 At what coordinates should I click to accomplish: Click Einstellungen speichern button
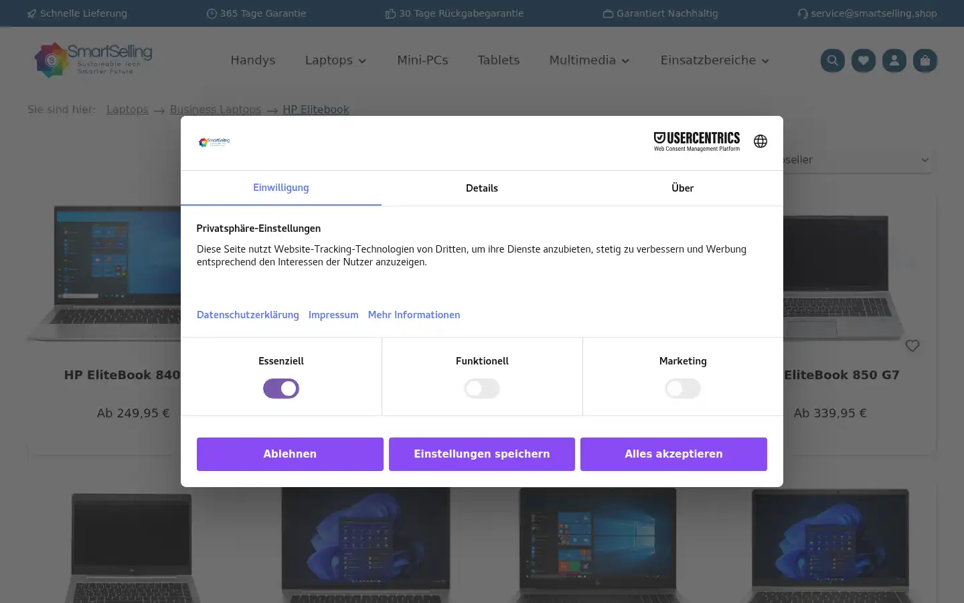482,454
